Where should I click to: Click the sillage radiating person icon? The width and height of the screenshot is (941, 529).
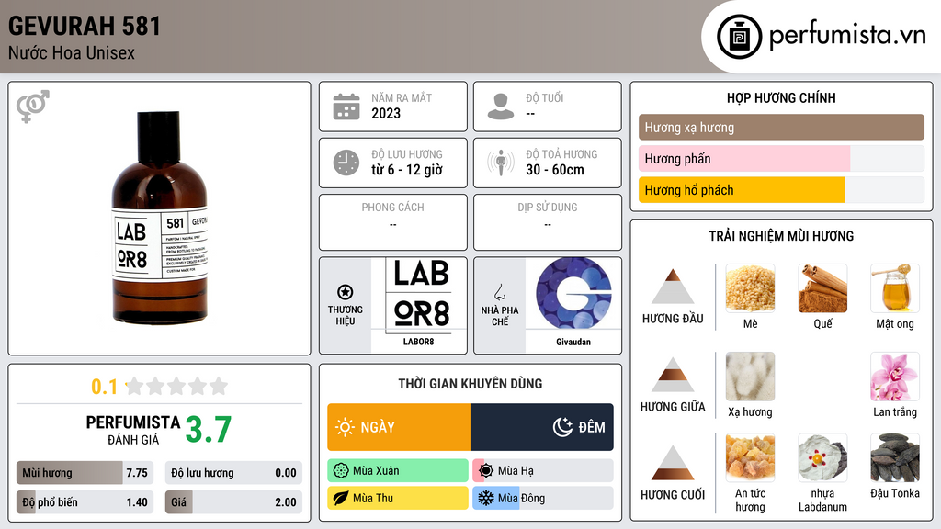pos(501,163)
